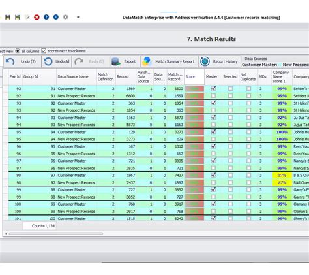Click the Match Summary Report chart icon
This screenshot has height=275, width=309.
pyautogui.click(x=147, y=61)
